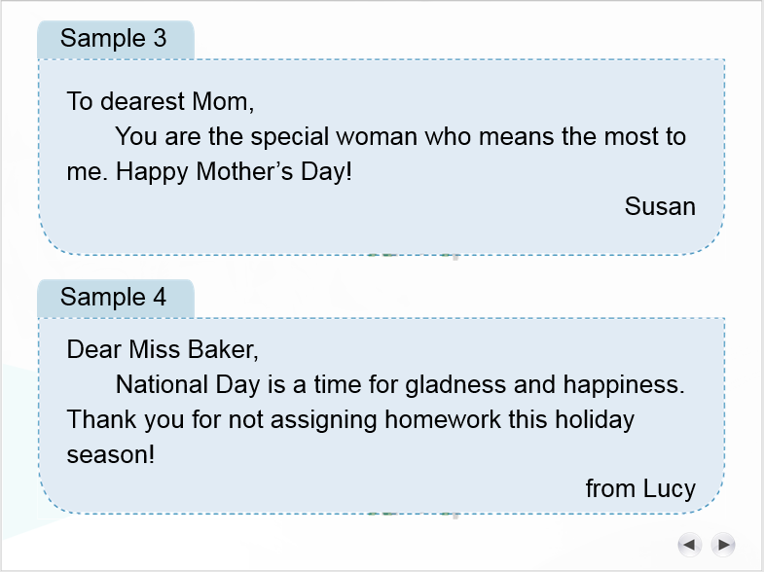The height and width of the screenshot is (572, 764).
Task: Click the word "season!" in Sample 4
Action: click(x=111, y=454)
